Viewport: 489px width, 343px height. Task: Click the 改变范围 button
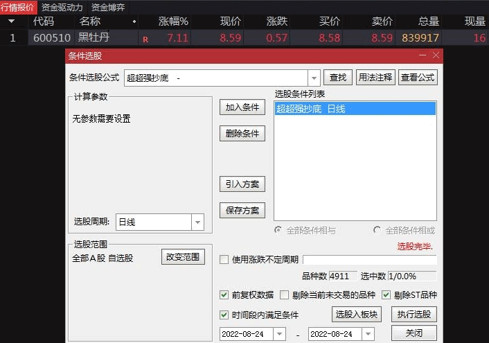pyautogui.click(x=183, y=256)
